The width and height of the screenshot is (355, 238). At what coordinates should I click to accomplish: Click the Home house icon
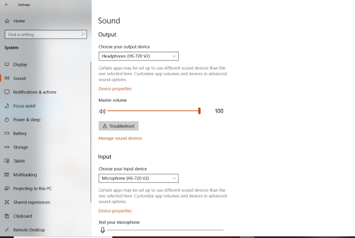[7, 21]
